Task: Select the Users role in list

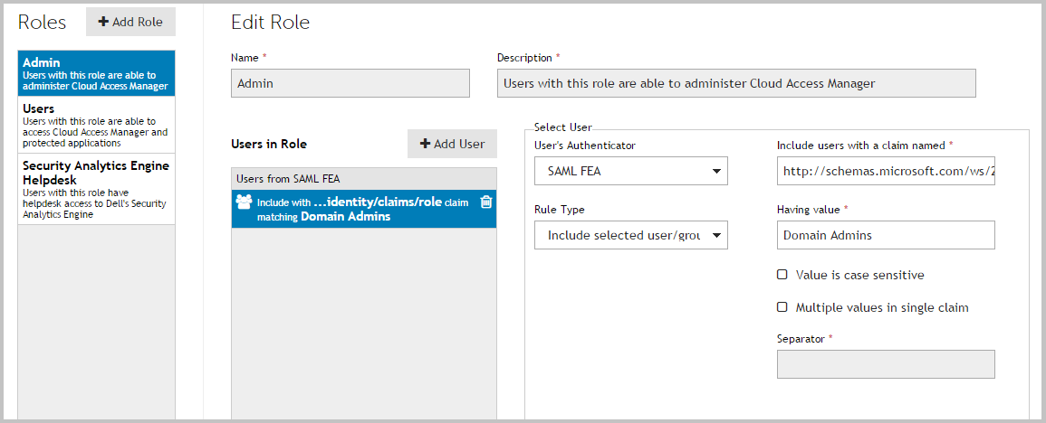Action: [x=96, y=125]
